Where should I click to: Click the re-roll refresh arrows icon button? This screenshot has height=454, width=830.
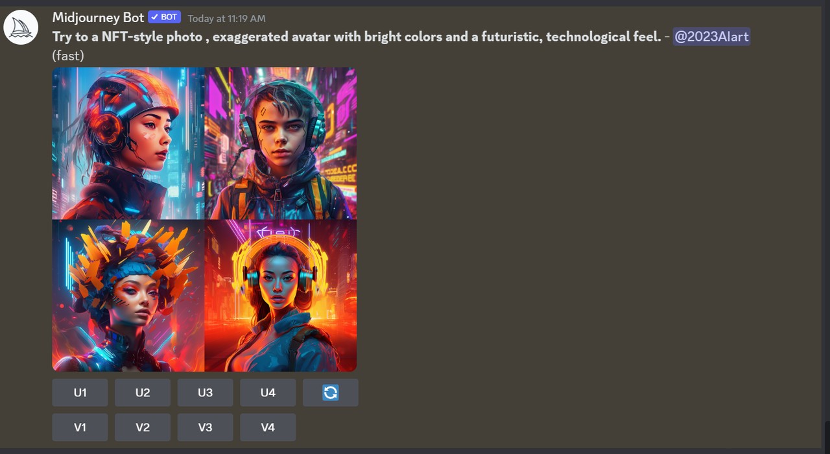[331, 392]
